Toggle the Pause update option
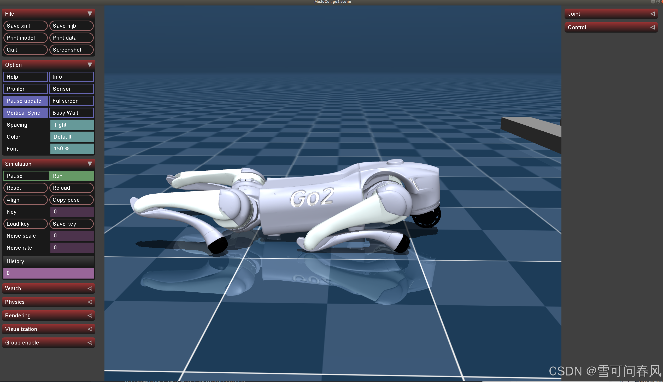 click(26, 101)
